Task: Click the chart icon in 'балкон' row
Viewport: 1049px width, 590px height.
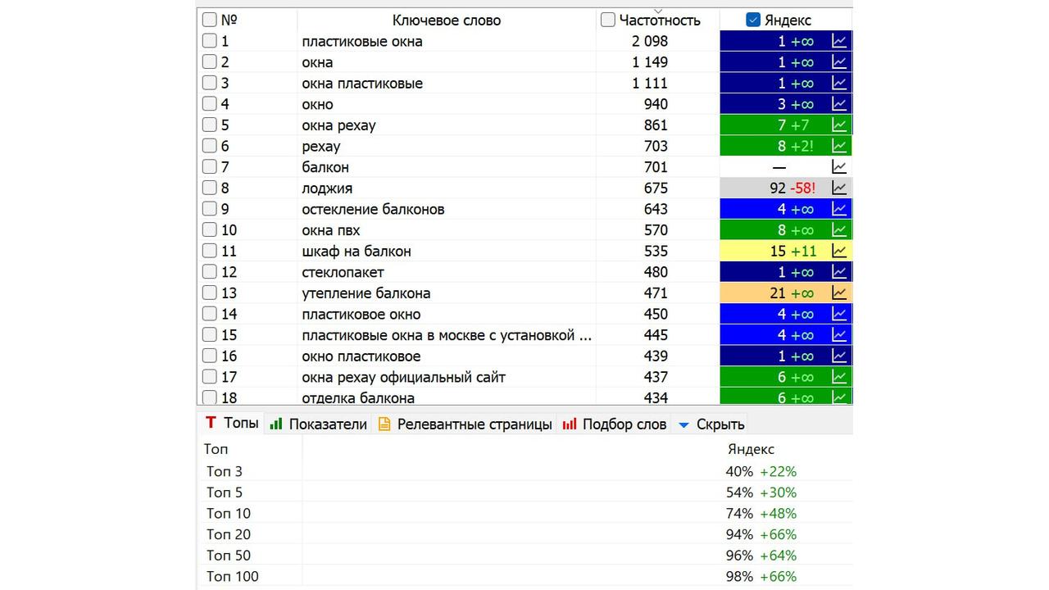Action: (839, 167)
